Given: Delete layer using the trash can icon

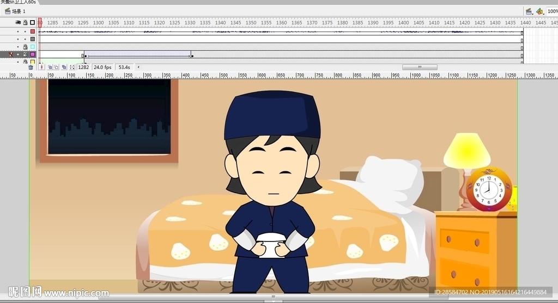Looking at the screenshot, I should pyautogui.click(x=31, y=67).
